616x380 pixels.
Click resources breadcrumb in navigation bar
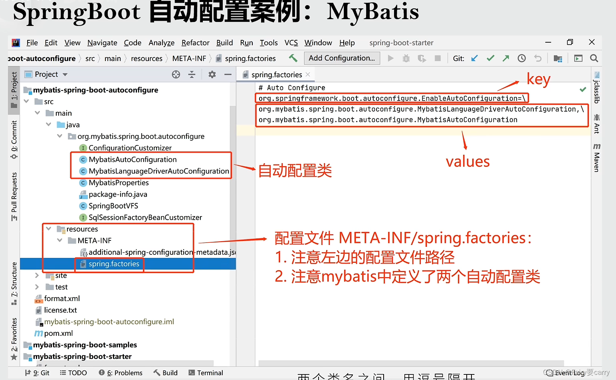tap(147, 58)
